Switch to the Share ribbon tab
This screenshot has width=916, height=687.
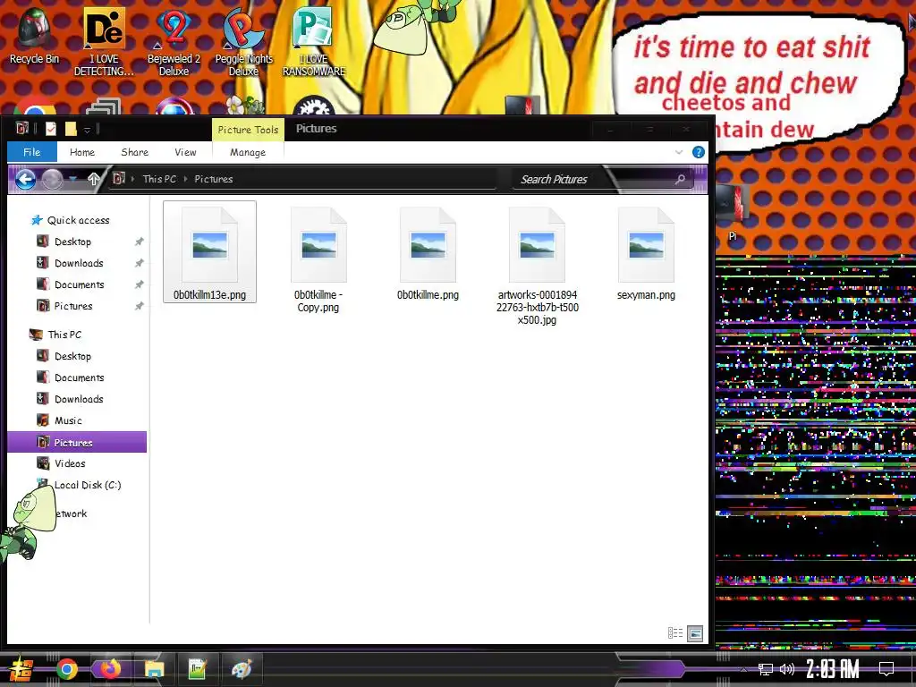134,152
